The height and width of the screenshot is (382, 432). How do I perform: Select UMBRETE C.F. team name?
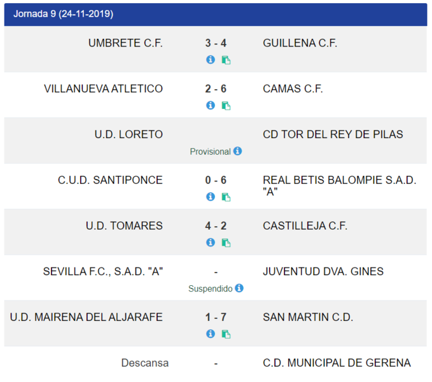click(125, 43)
